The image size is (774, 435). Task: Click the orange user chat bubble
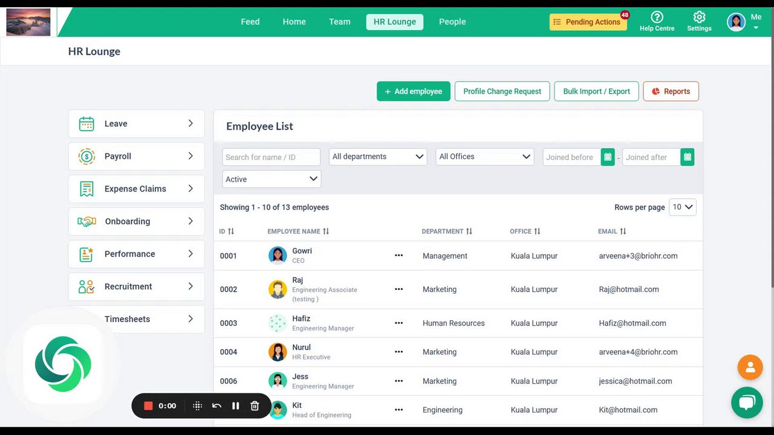(750, 367)
